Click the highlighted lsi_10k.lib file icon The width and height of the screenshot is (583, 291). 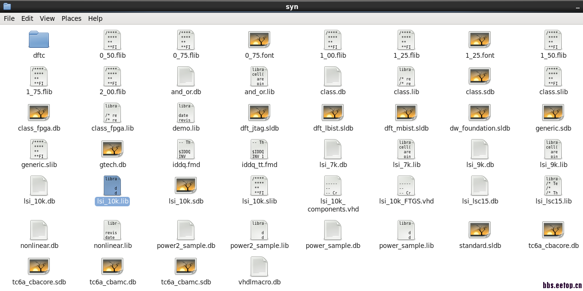[x=112, y=185]
